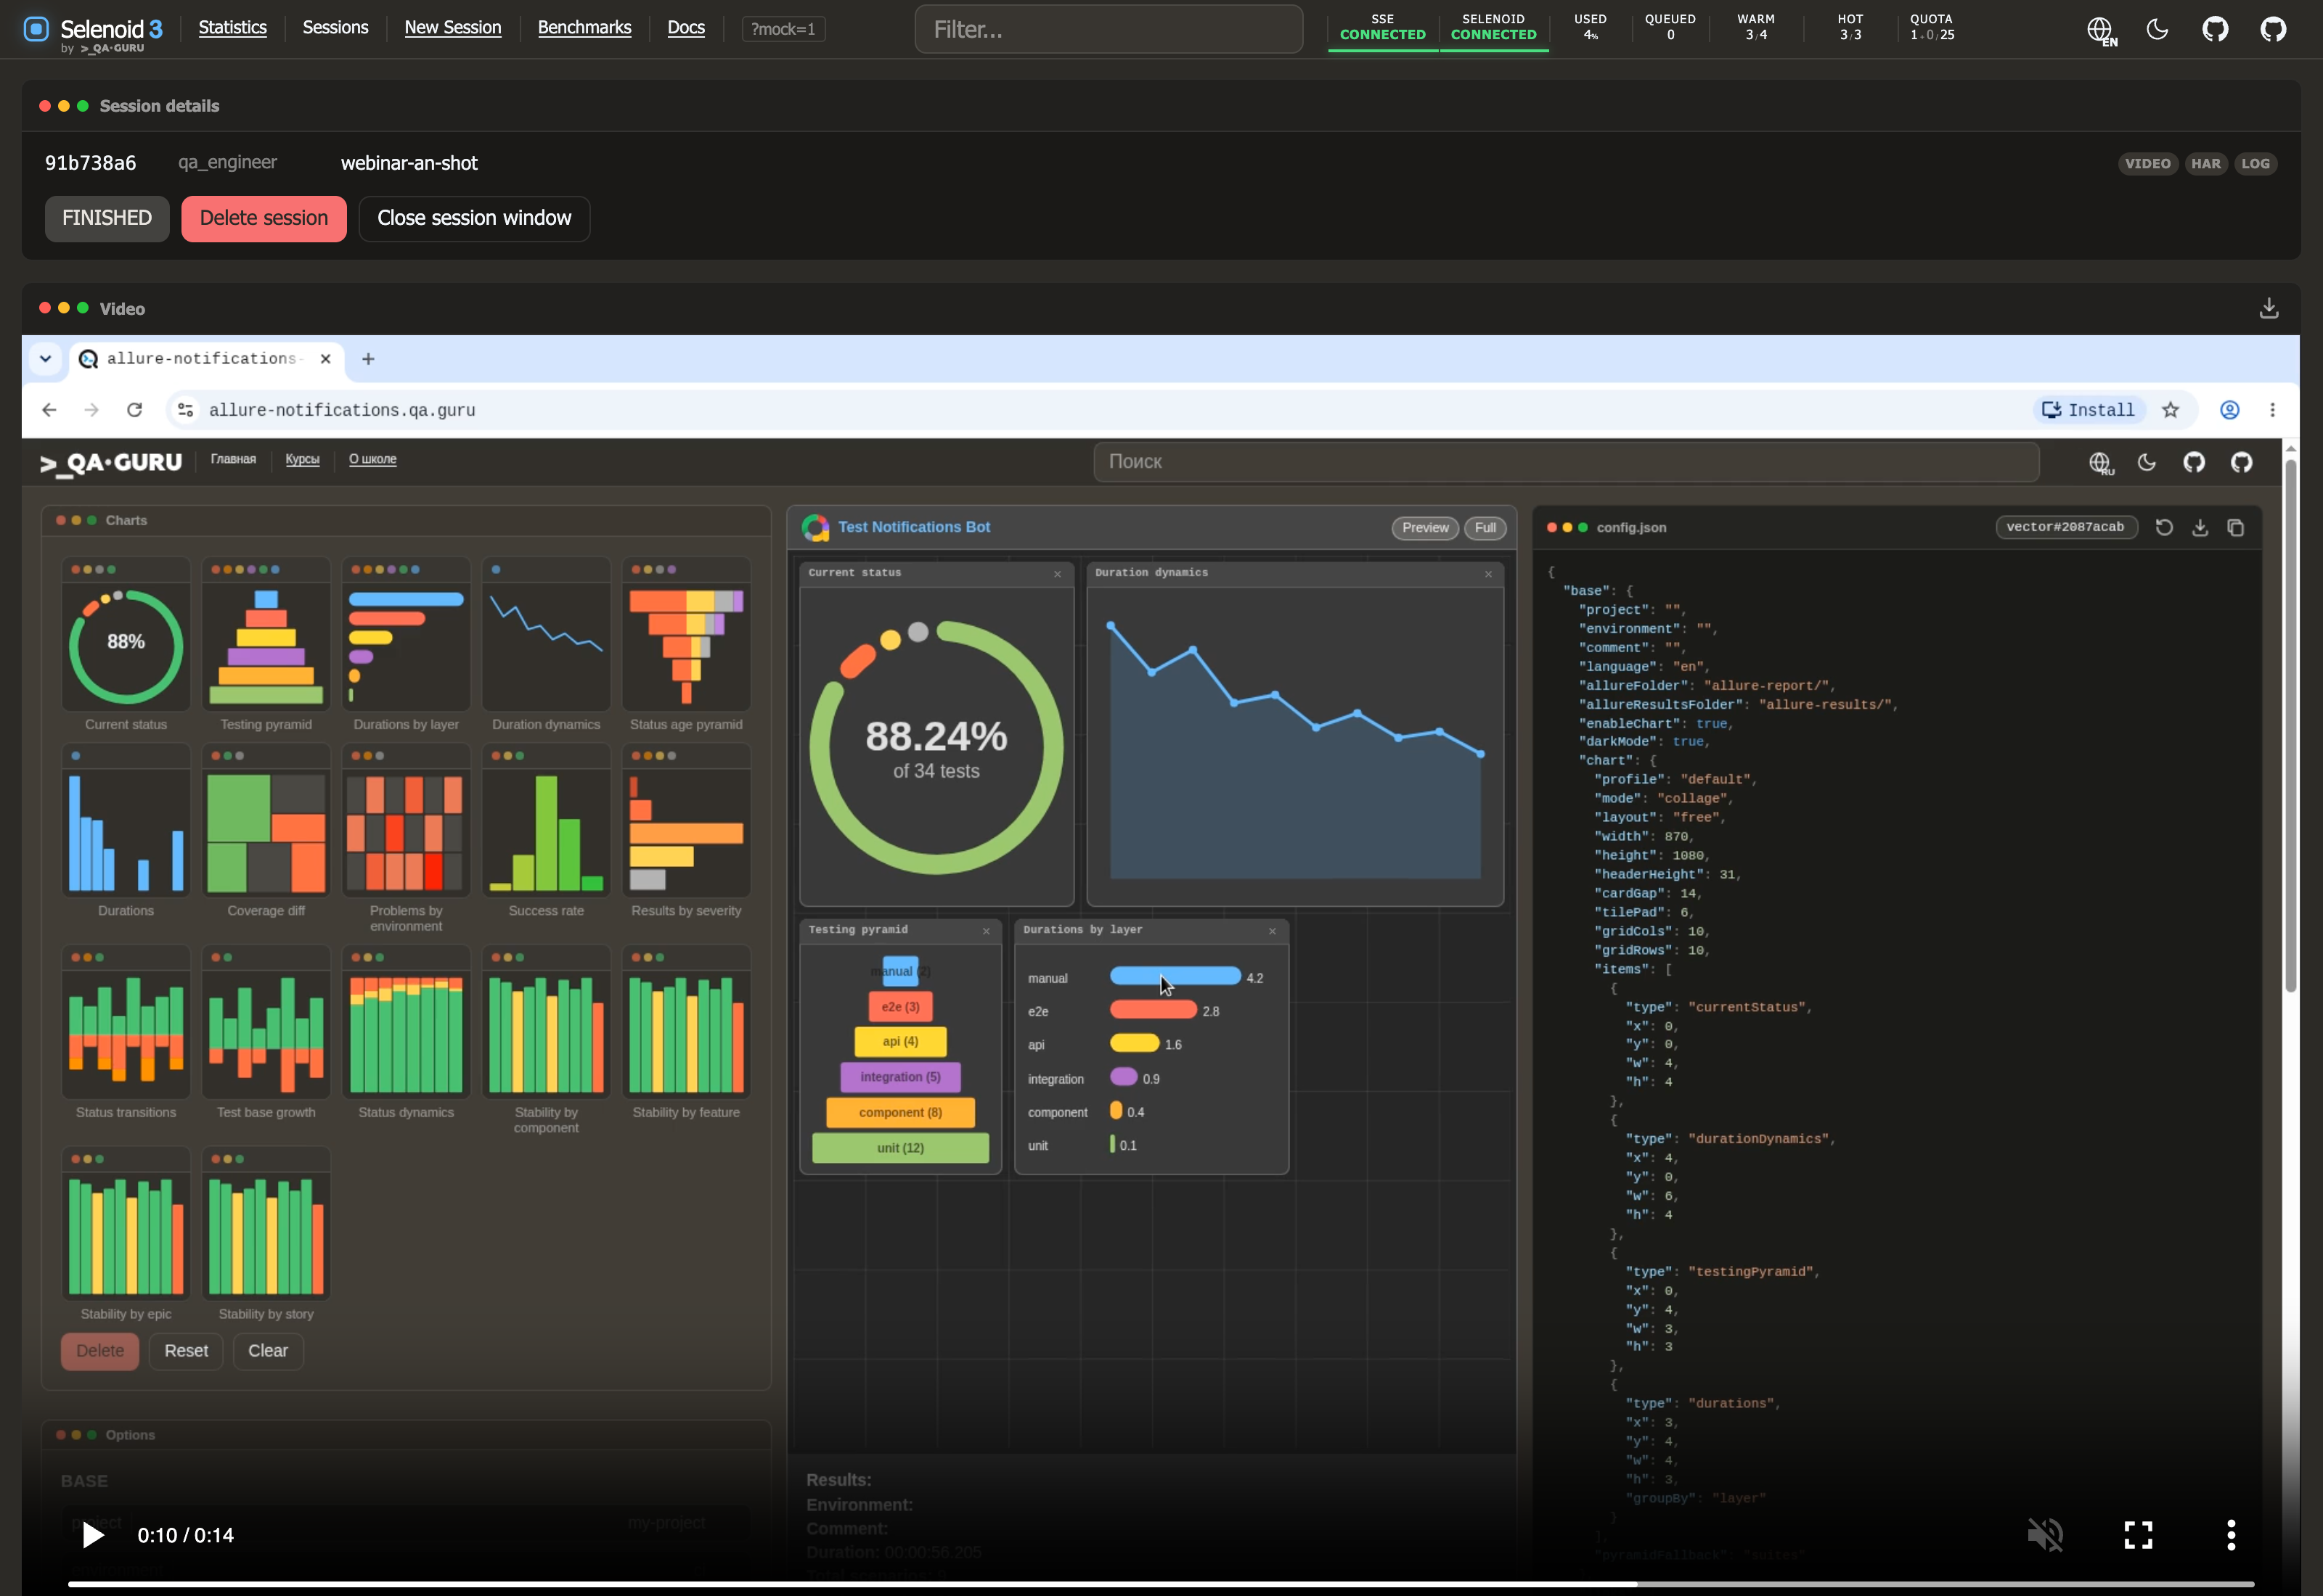Click the О школе link

372,459
